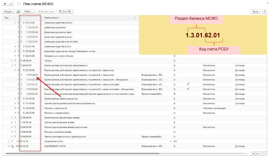Toggle checkmark in 1.3.01.62.05 currency row
Image resolution: width=269 pixels, height=158 pixels.
point(188,89)
